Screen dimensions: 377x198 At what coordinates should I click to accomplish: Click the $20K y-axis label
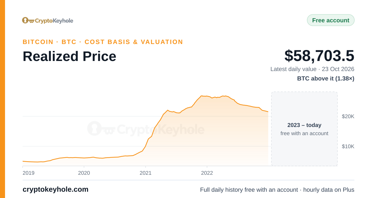coord(348,116)
